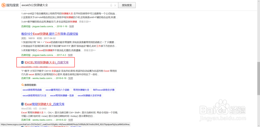Click source text 百度经验 - jingyan.baidu.com/a... - 2018-1-16
The width and height of the screenshot is (260, 127).
pos(44,26)
